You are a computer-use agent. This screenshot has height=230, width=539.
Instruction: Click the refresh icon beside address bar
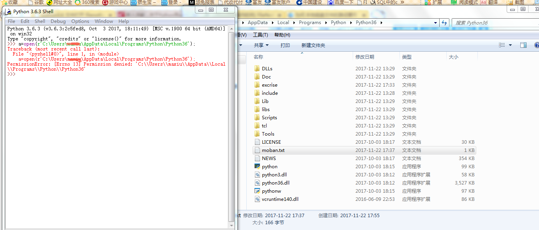[444, 23]
